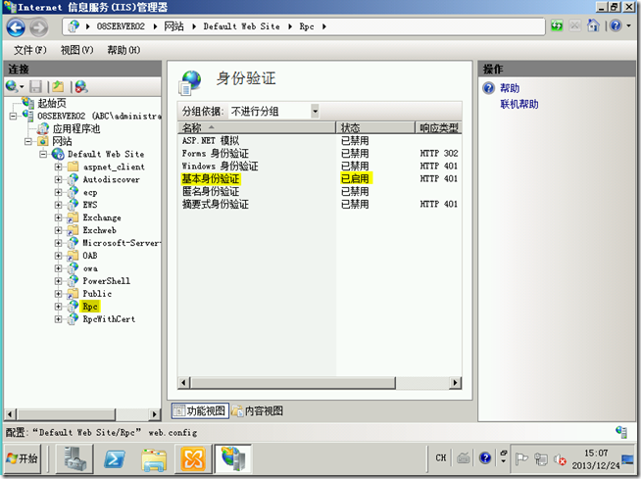Click the green refresh page icon
641x479 pixels.
[x=557, y=26]
